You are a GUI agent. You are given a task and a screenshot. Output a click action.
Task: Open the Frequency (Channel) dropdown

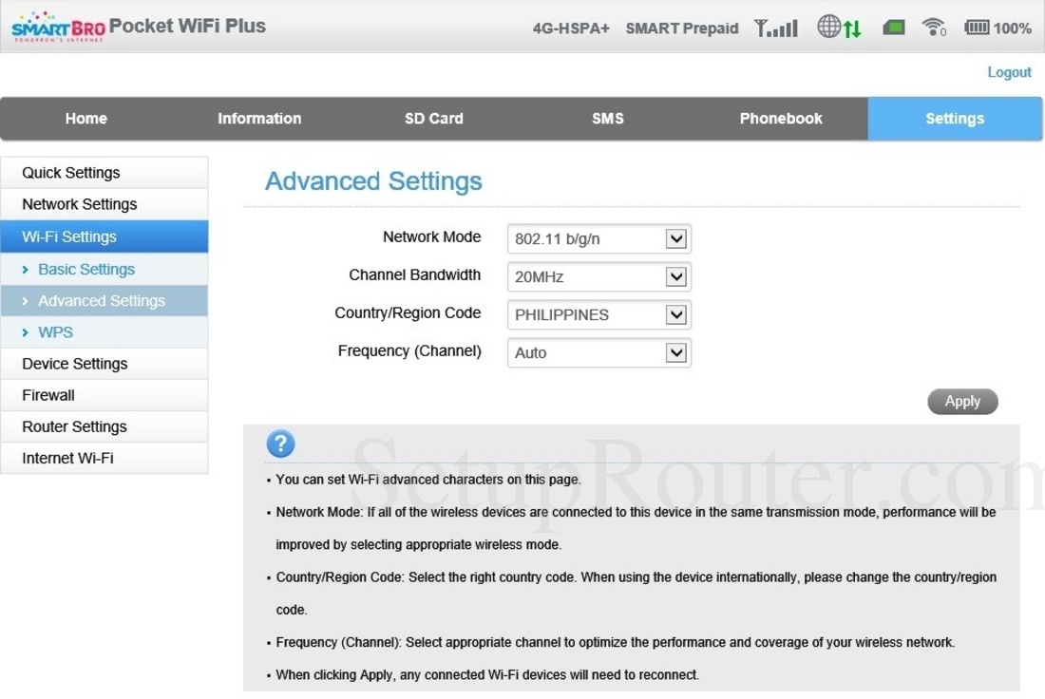tap(599, 352)
